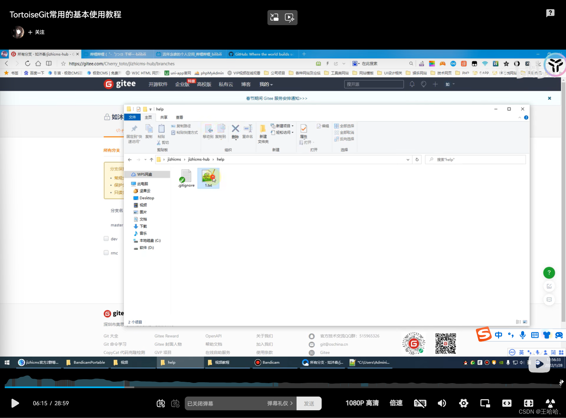Viewport: 566px width, 418px height.
Task: Select the 1.txt file
Action: (x=209, y=178)
